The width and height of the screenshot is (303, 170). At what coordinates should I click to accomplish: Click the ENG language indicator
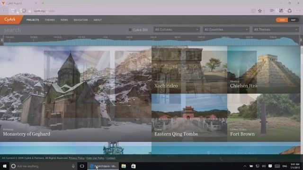[285, 166]
